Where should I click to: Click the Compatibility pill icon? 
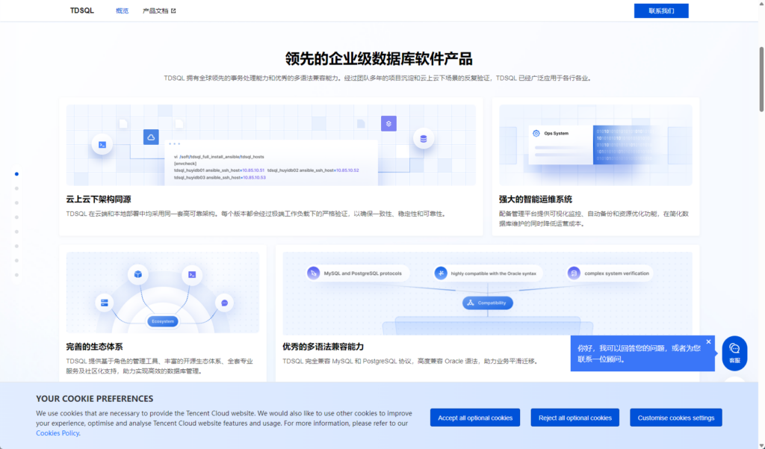point(471,303)
